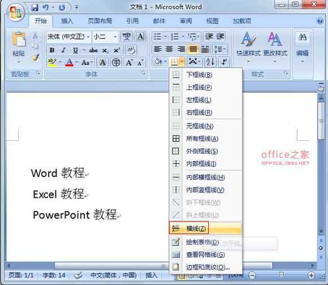This screenshot has height=285, width=328.
Task: Redo the last action
Action: click(62, 7)
